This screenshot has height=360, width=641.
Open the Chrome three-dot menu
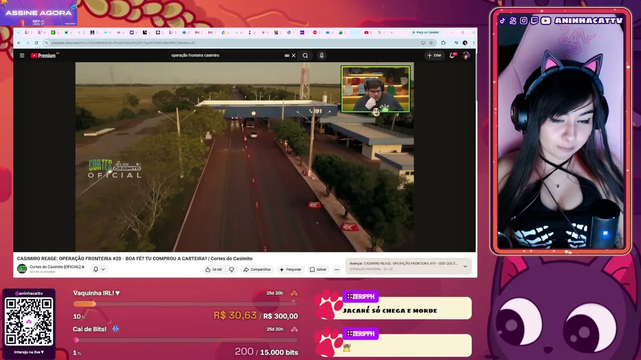(x=473, y=43)
